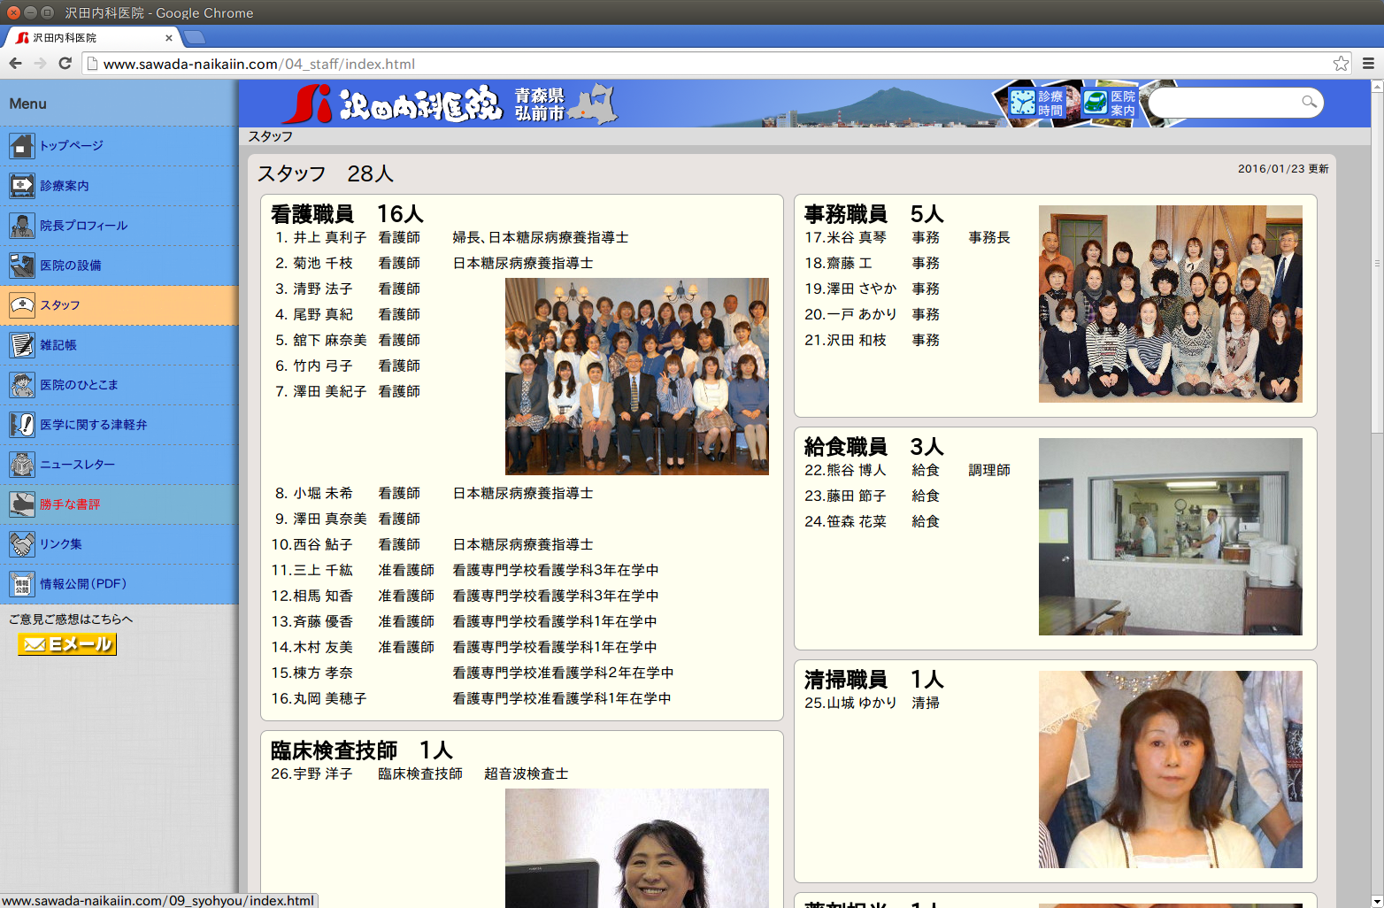
Task: Open the 勝手な書評 link
Action: point(70,504)
